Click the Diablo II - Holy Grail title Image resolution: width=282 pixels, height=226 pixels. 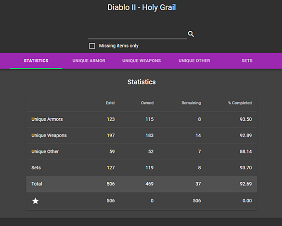[x=141, y=8]
